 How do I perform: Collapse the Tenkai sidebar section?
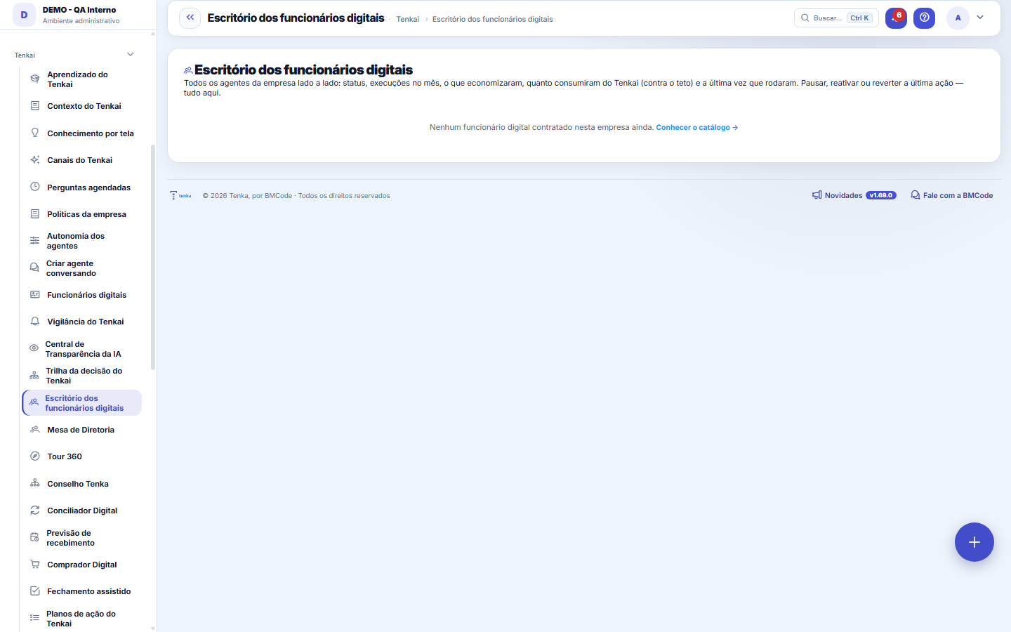130,55
